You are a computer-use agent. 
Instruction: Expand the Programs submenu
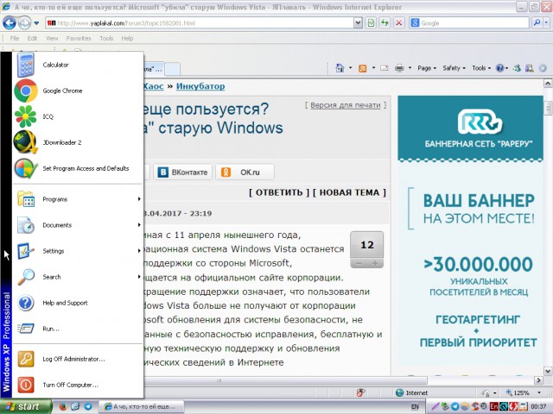(78, 199)
